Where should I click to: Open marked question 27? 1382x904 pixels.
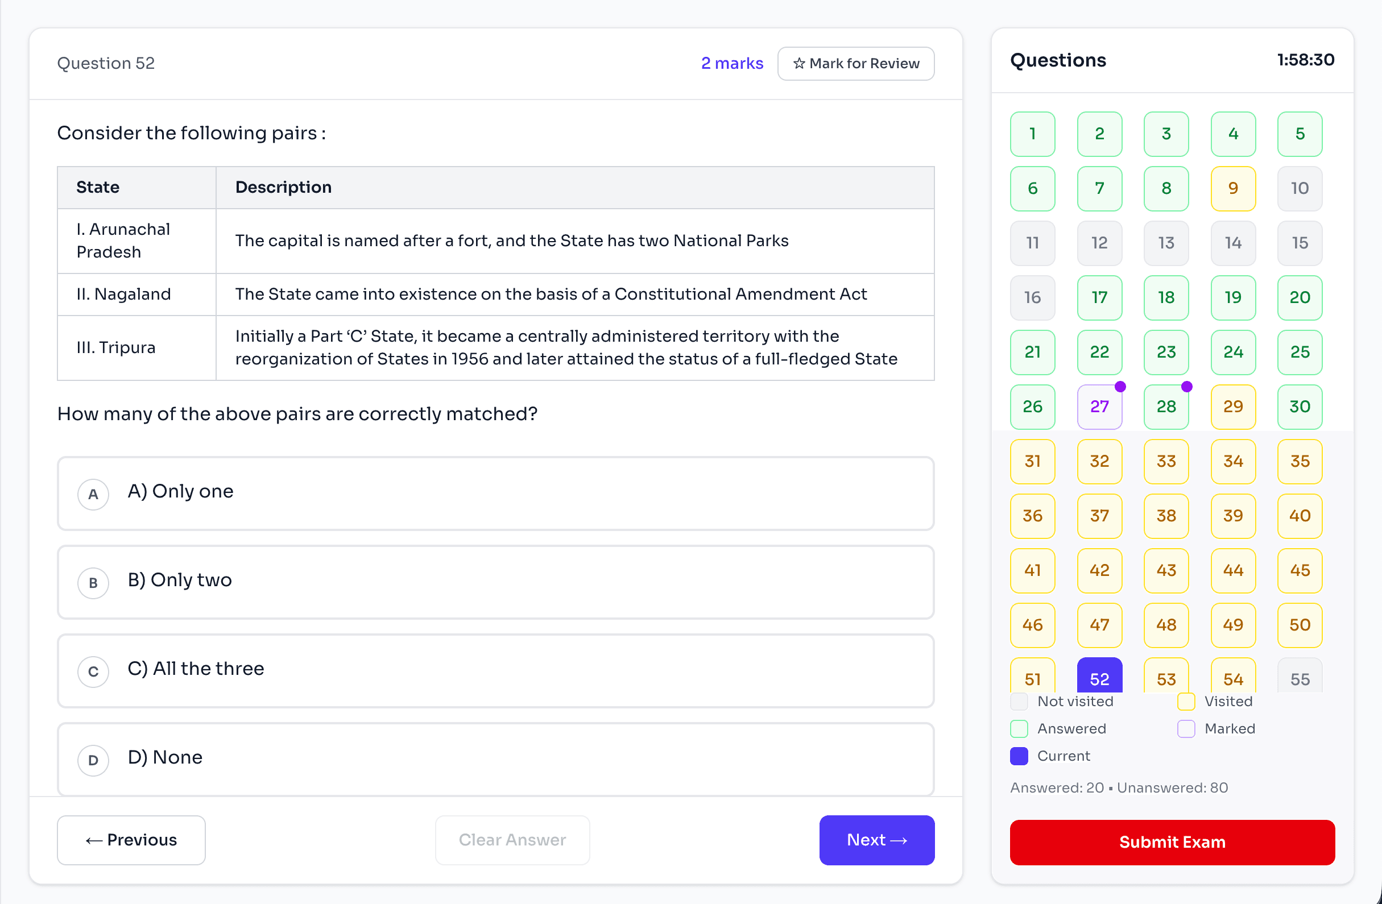(1099, 407)
